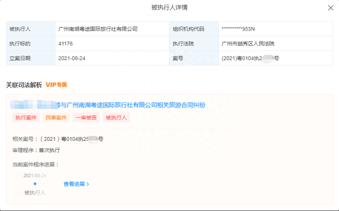This screenshot has width=339, height=211.
Task: Click the chevron arrow after 查看进展
Action: coord(88,184)
